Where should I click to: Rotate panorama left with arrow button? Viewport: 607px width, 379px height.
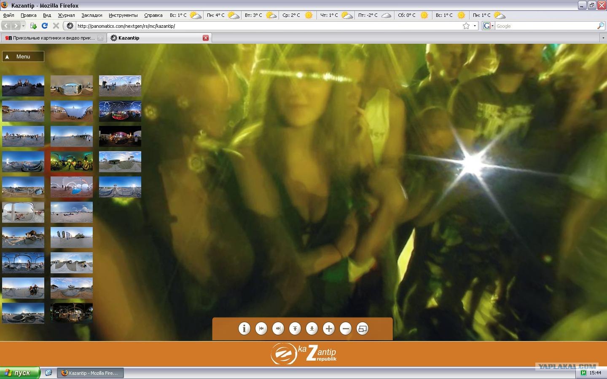click(261, 328)
